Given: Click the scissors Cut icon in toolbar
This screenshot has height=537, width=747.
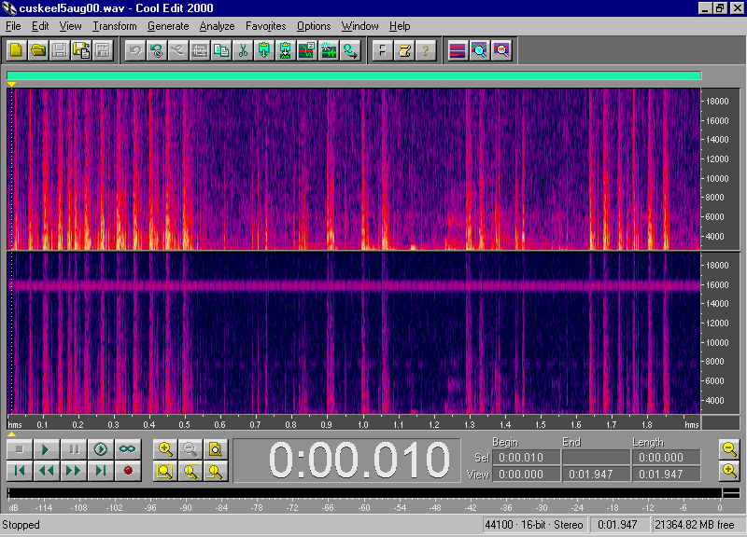Looking at the screenshot, I should pyautogui.click(x=242, y=50).
